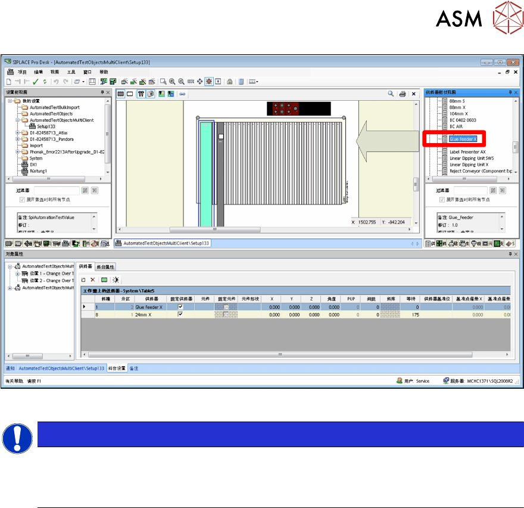Click the pan four-arrows icon
The height and width of the screenshot is (508, 524).
pyautogui.click(x=200, y=81)
